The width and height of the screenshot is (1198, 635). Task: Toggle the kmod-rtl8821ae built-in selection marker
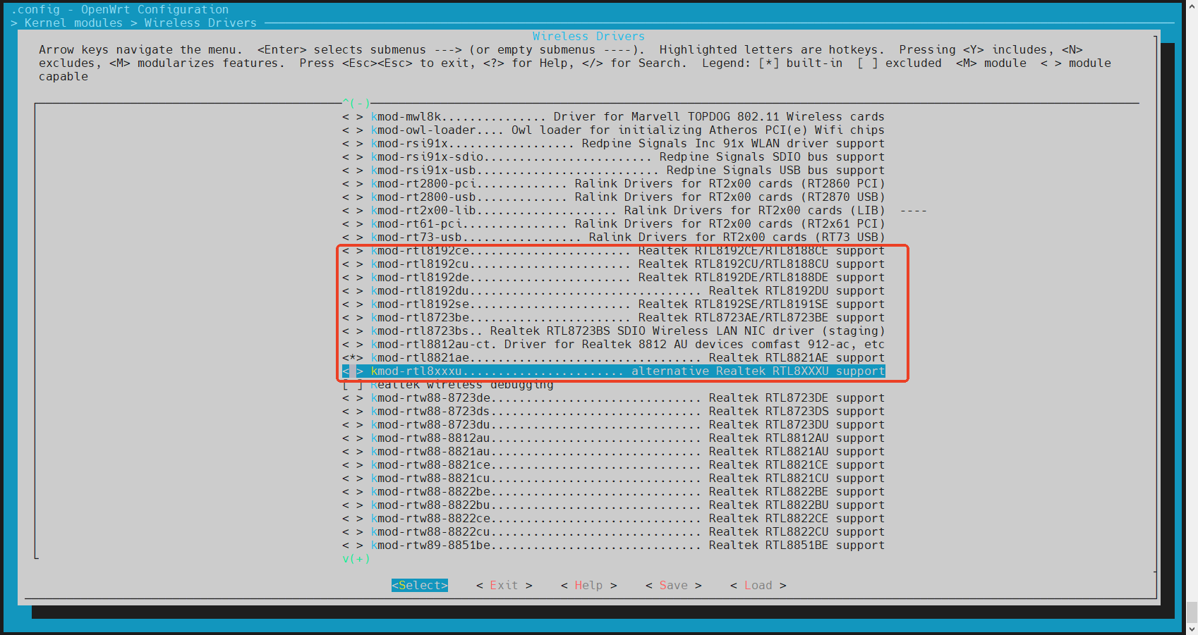pos(353,358)
